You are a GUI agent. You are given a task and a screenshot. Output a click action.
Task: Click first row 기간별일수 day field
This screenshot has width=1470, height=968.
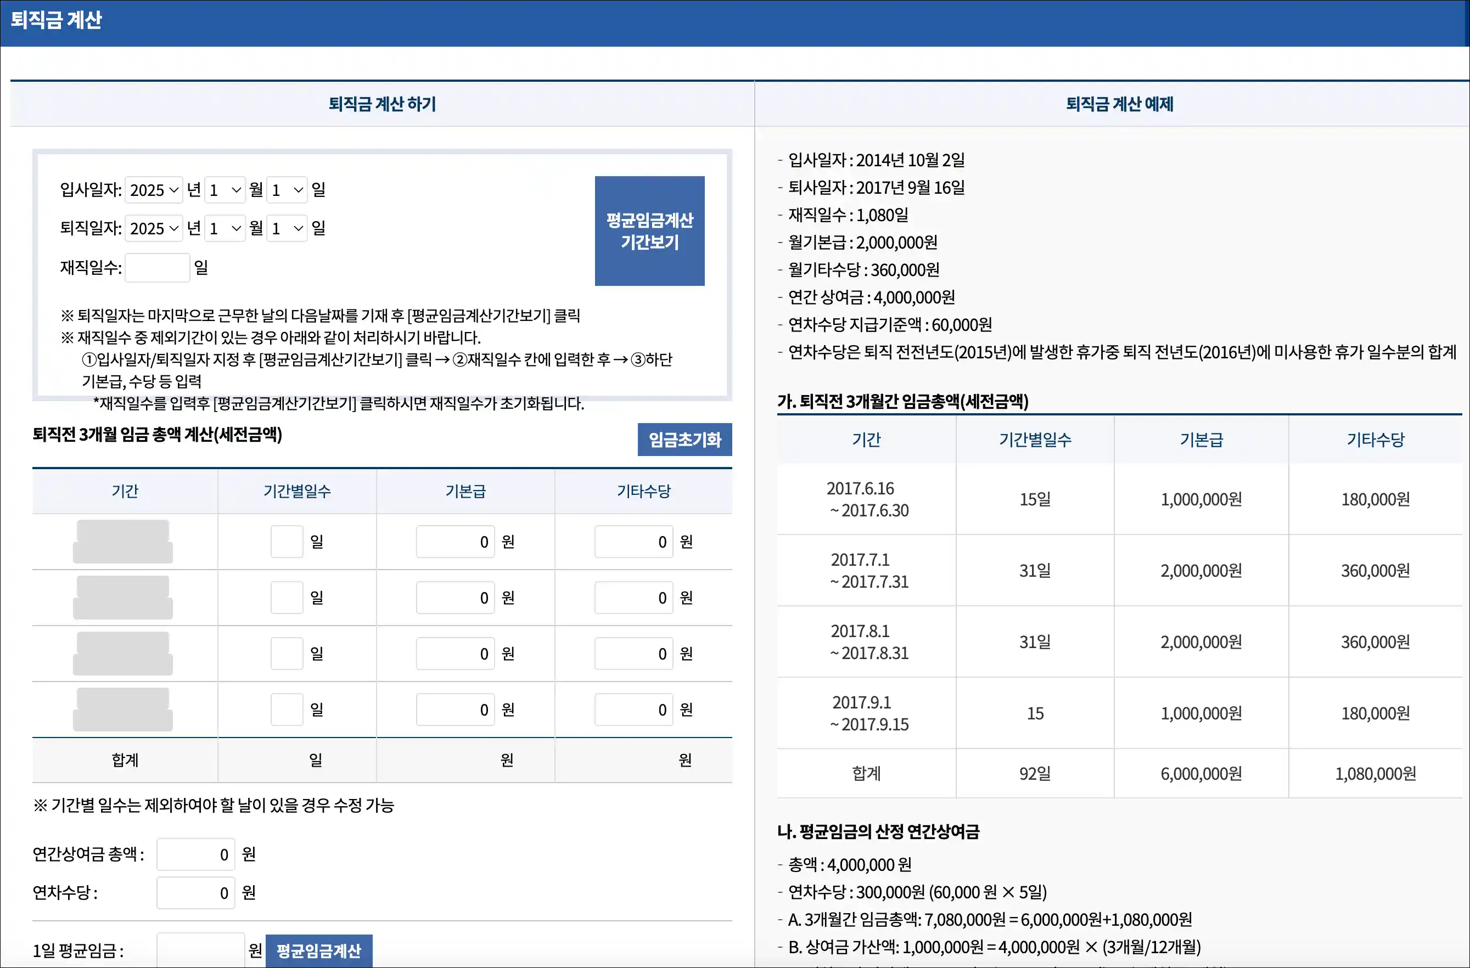point(287,542)
